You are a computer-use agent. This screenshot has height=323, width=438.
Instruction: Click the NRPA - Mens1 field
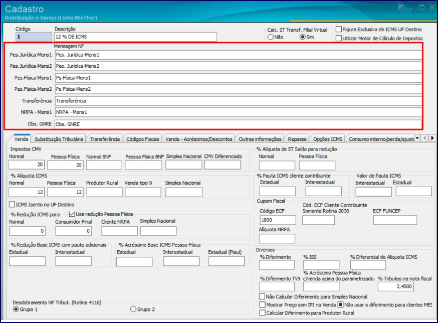click(x=239, y=112)
